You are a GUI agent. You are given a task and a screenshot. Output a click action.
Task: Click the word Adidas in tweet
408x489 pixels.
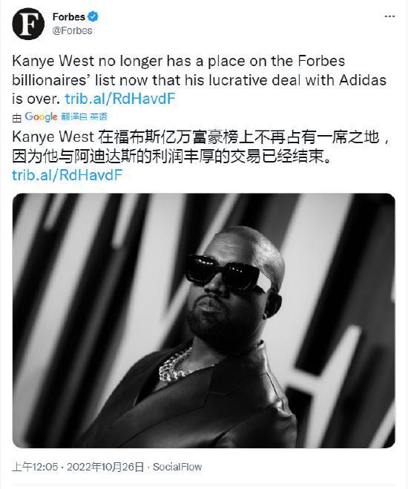tap(363, 80)
